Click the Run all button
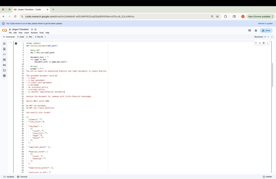The height and width of the screenshot is (179, 276). pyautogui.click(x=39, y=37)
